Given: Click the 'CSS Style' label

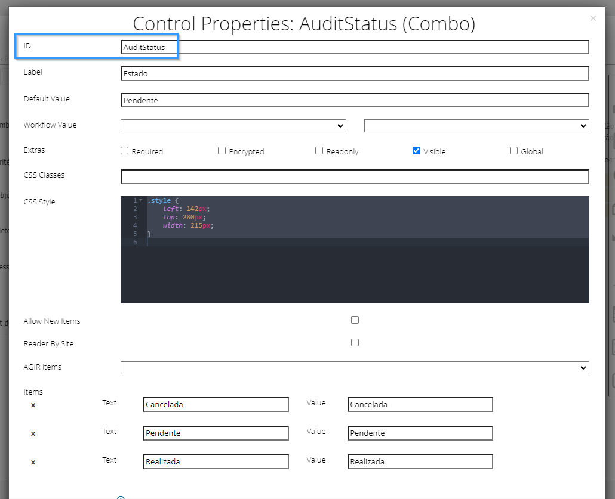Looking at the screenshot, I should point(39,202).
